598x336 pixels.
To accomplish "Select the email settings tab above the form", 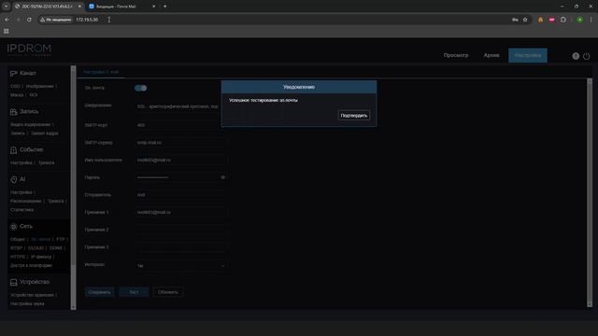I will [x=101, y=72].
